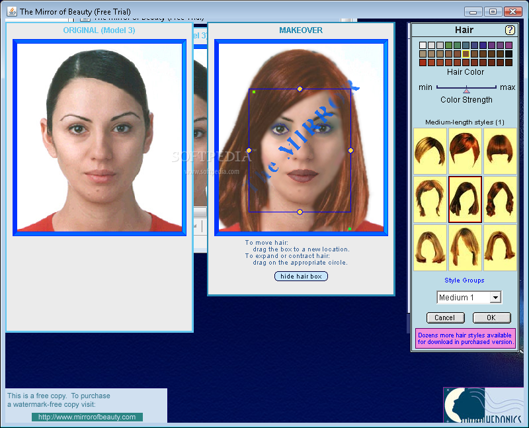Click the Hedonics moon logo

(x=484, y=405)
